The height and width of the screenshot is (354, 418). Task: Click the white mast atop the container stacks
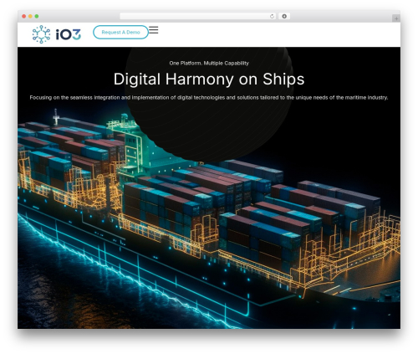[x=56, y=116]
